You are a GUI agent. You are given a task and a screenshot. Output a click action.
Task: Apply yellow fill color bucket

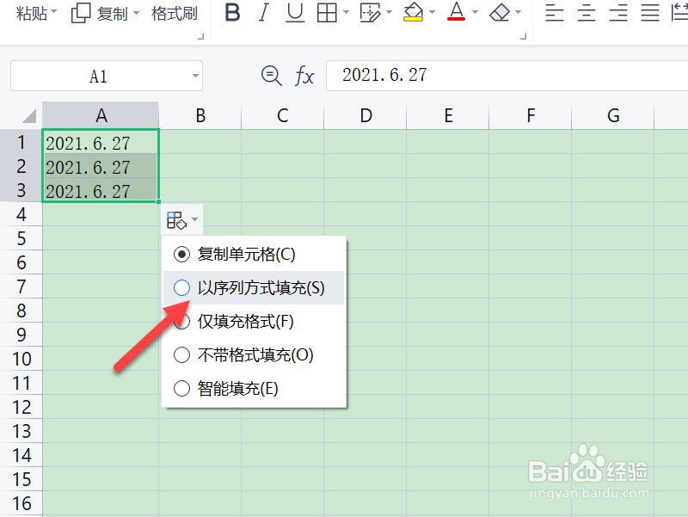pos(414,13)
